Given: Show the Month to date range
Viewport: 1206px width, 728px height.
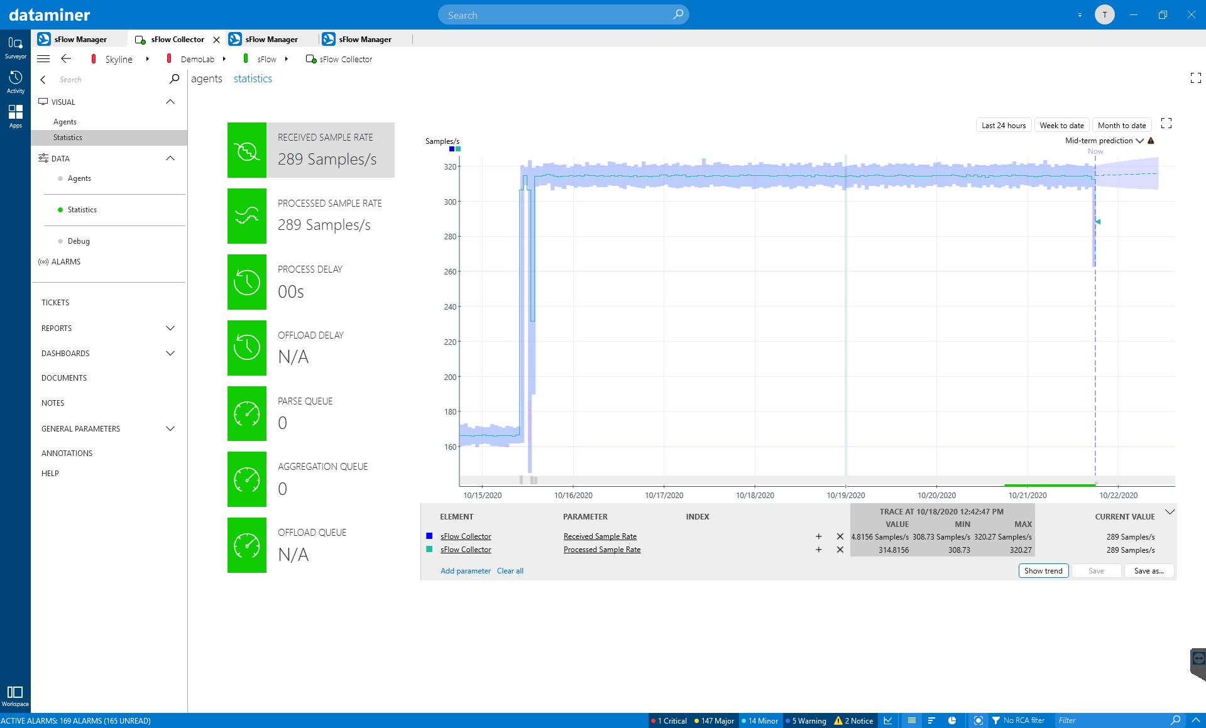Looking at the screenshot, I should coord(1122,125).
